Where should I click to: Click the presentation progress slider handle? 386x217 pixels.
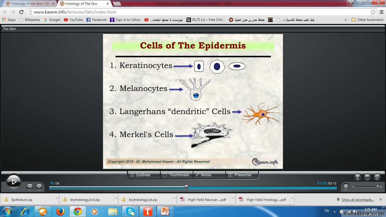tap(186, 188)
